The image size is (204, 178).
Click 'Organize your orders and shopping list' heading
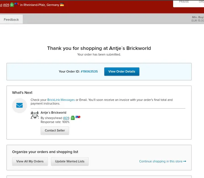45,152
